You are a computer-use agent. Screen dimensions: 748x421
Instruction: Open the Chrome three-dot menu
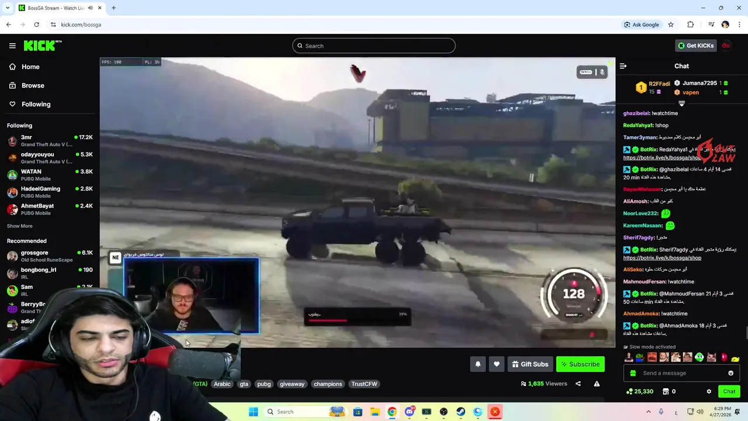tap(740, 25)
